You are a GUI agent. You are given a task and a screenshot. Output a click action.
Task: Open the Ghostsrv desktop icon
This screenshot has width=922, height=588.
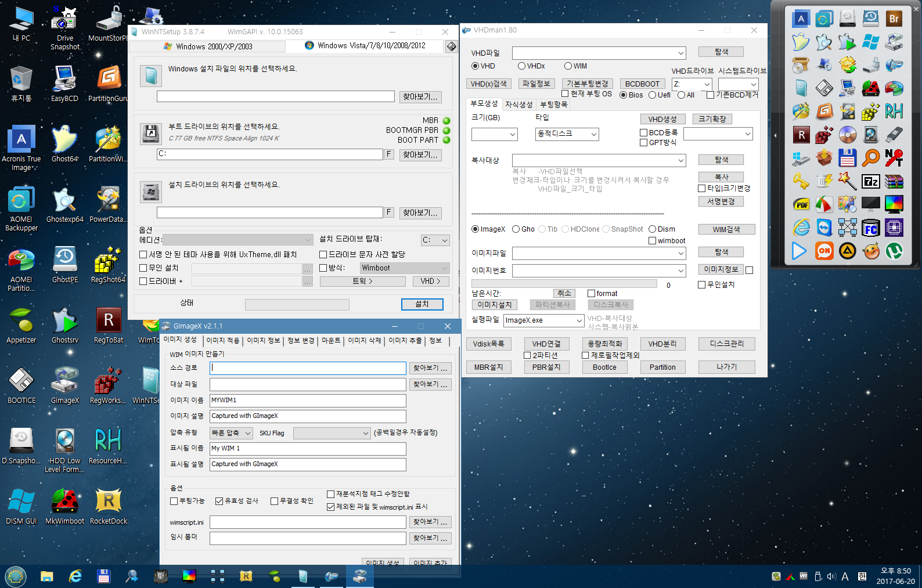pos(64,325)
